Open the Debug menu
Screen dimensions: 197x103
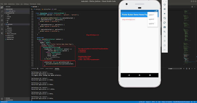(26, 4)
